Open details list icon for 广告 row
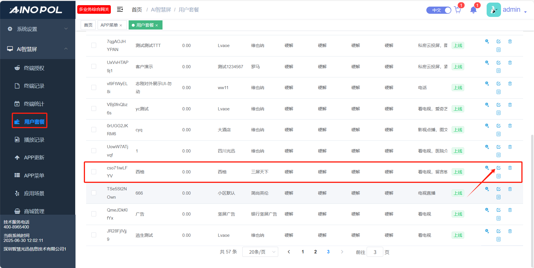Image resolution: width=534 pixels, height=268 pixels. (x=498, y=218)
